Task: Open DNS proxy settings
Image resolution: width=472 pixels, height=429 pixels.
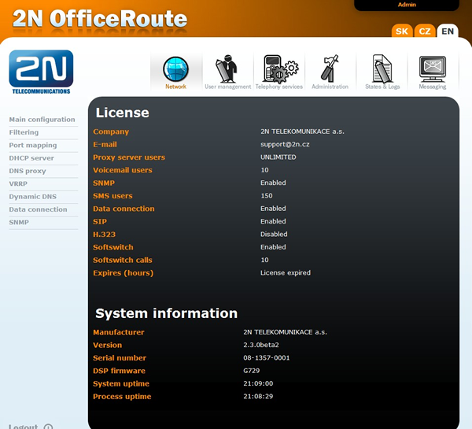Action: (x=28, y=171)
